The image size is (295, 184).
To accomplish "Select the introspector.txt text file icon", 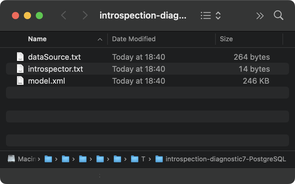I will 20,69.
